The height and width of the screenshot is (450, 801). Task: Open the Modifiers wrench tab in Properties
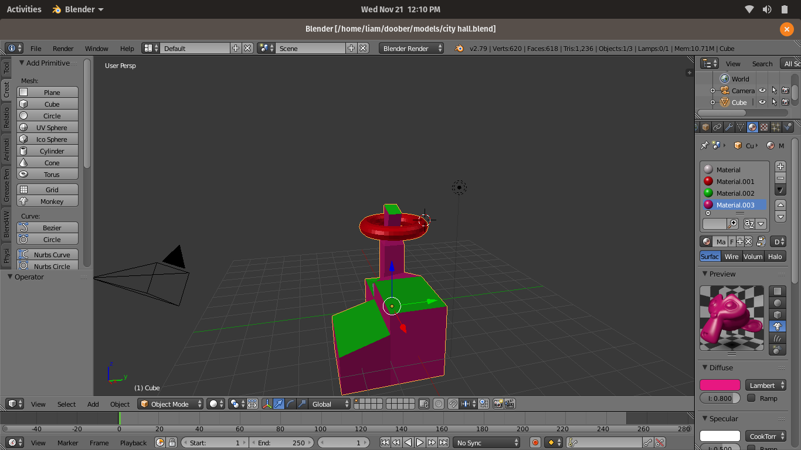coord(729,127)
